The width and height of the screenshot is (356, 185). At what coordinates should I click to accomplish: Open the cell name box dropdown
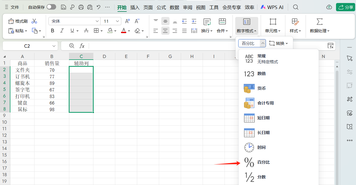[x=54, y=46]
